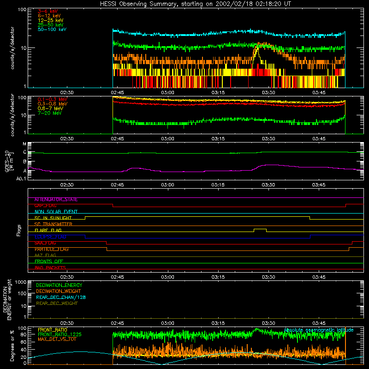Image resolution: width=369 pixels, height=369 pixels.
Task: Click the 03:00 time label under keV counts panel
Action: [167, 93]
